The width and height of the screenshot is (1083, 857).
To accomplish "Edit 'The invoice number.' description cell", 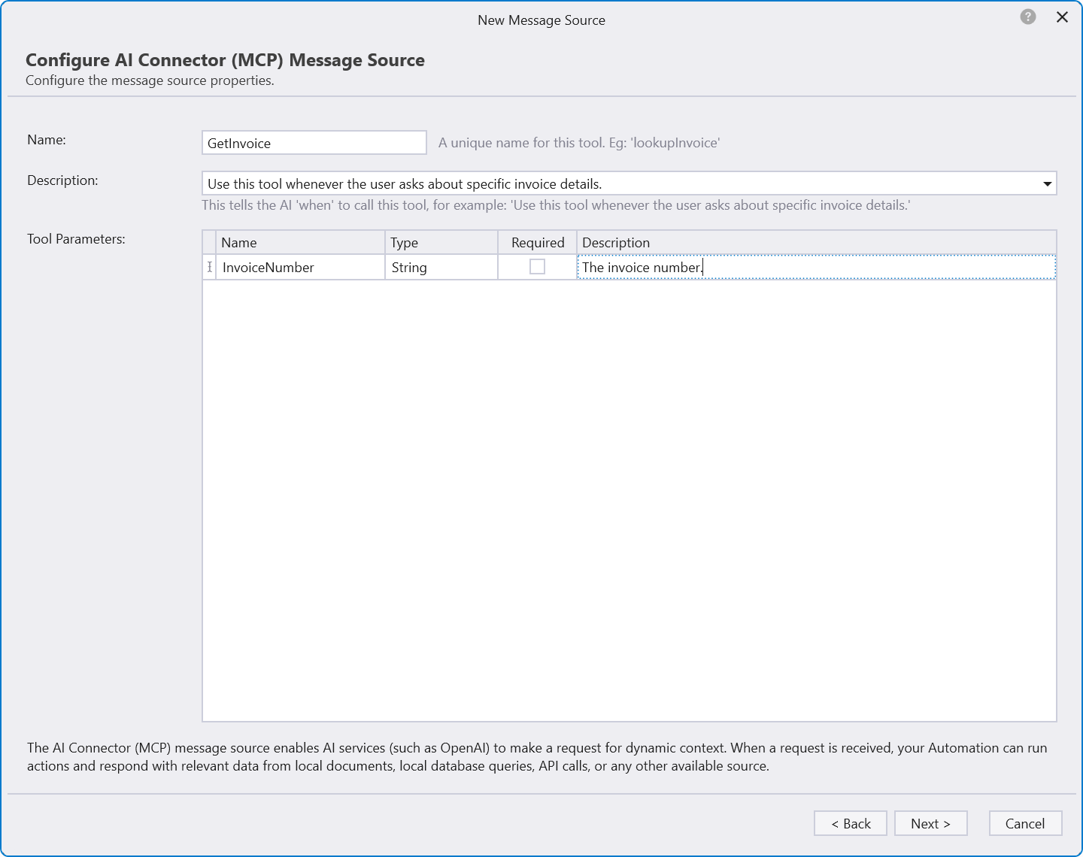I will click(816, 268).
